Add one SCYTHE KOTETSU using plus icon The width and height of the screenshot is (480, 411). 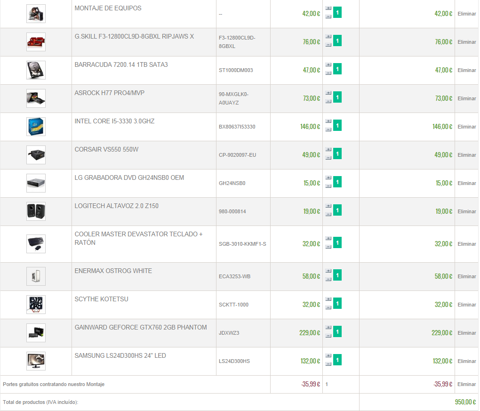coord(328,298)
